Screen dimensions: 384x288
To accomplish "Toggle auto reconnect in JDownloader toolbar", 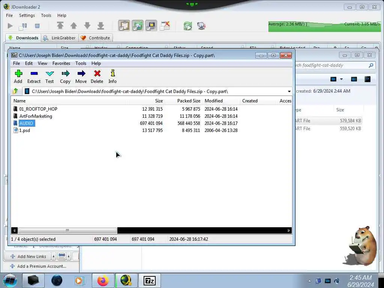I will [138, 25].
